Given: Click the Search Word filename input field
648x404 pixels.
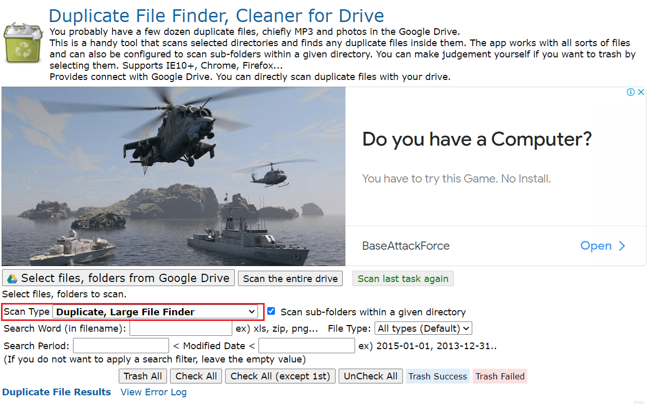Looking at the screenshot, I should coord(180,328).
